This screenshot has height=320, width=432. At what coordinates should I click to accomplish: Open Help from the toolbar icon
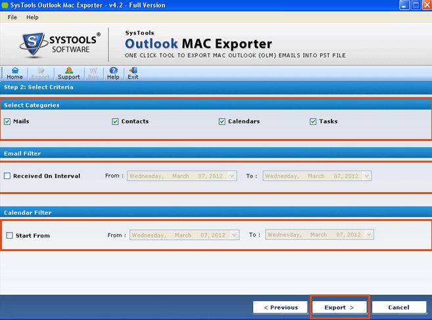pyautogui.click(x=113, y=73)
